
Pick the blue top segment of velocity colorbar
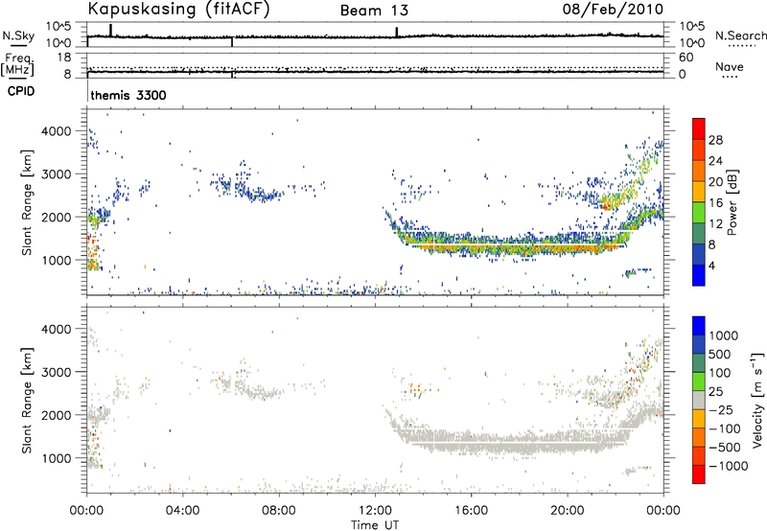(699, 326)
